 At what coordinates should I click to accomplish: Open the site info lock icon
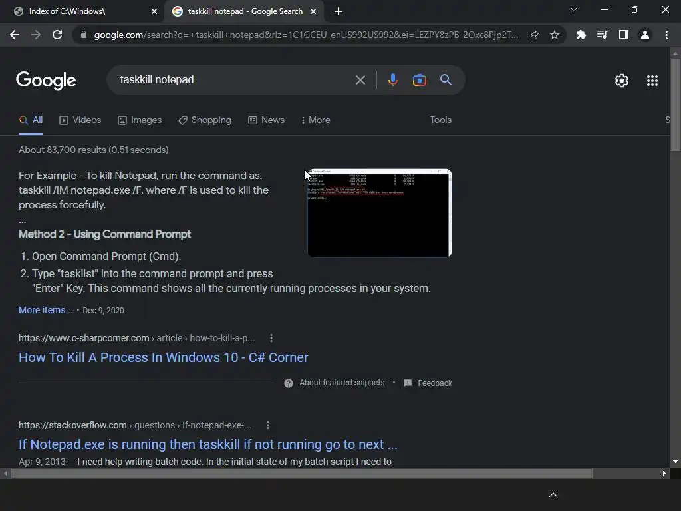click(84, 35)
